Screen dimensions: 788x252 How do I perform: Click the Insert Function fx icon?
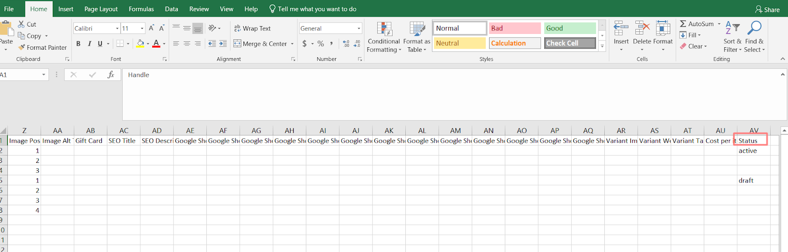pyautogui.click(x=111, y=75)
